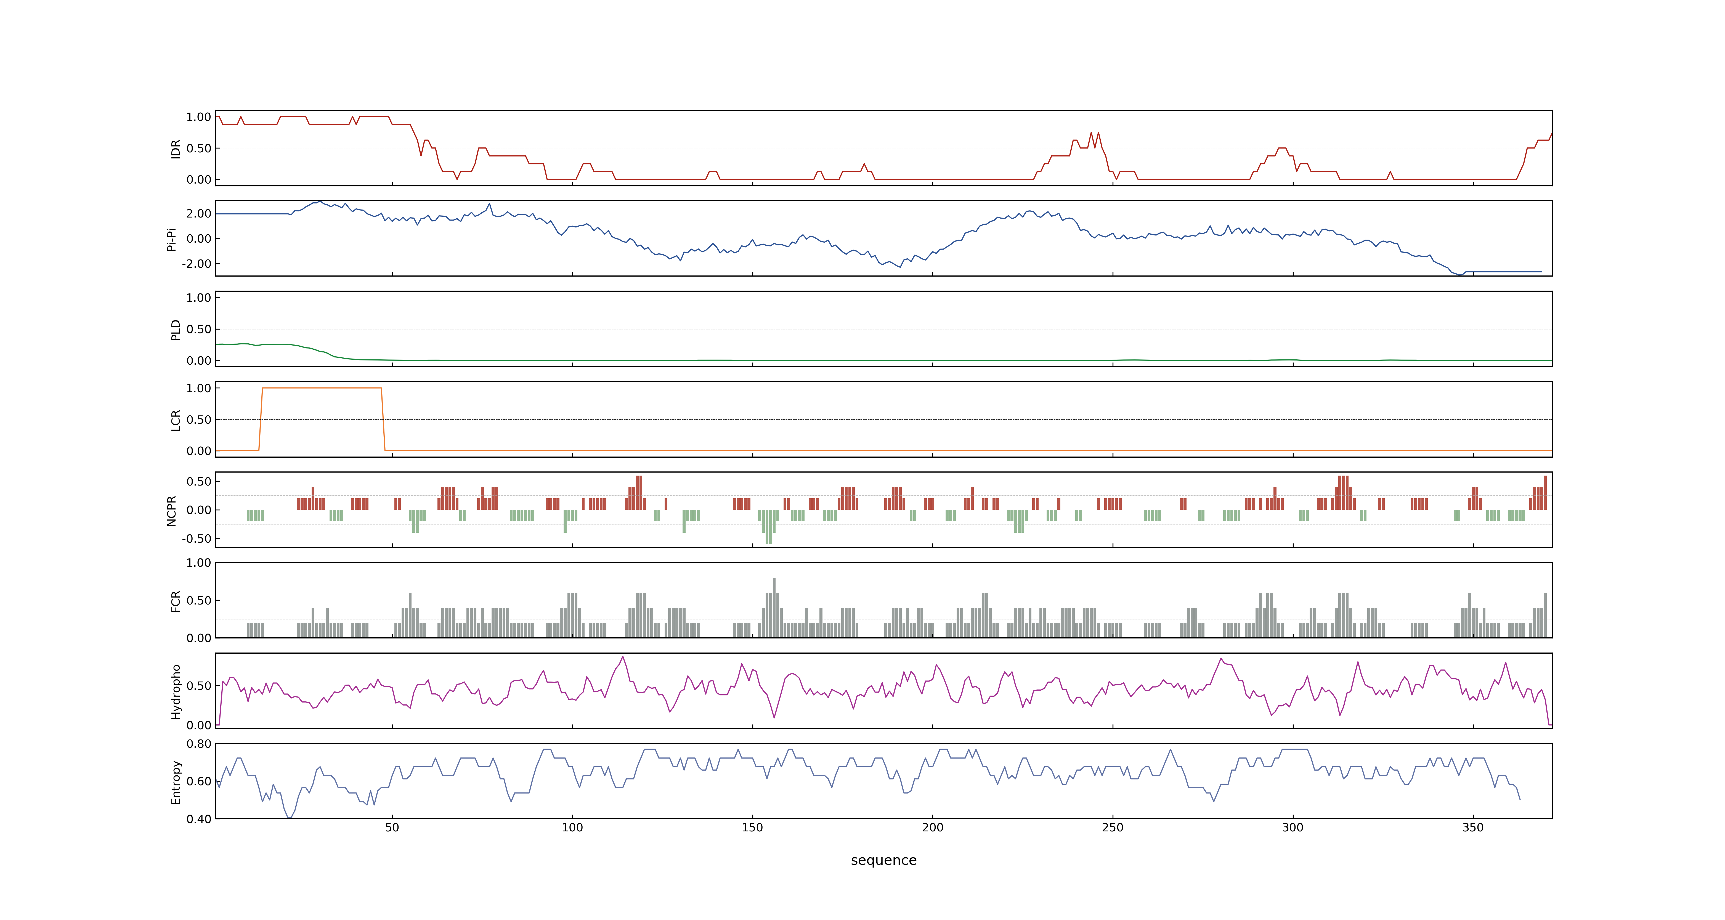This screenshot has width=1725, height=920.
Task: Click the x-axis tick label 150
Action: click(x=752, y=828)
